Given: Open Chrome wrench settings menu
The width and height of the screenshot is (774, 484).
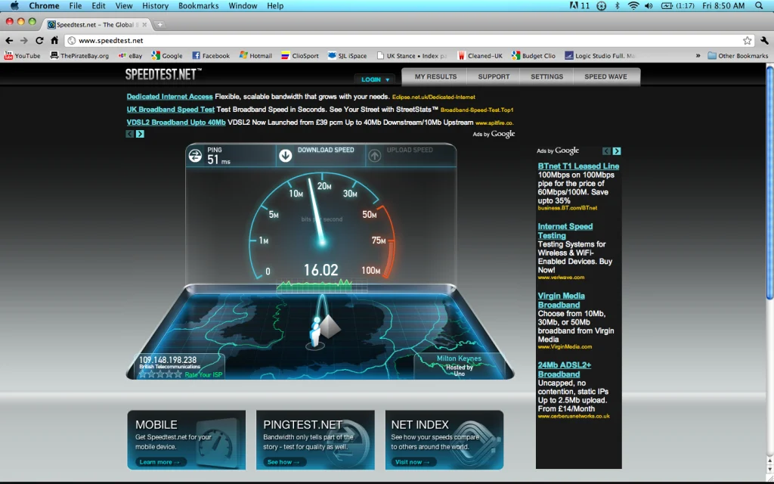Looking at the screenshot, I should (765, 41).
